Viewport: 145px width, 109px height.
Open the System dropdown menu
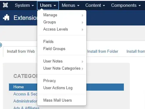click(x=24, y=5)
